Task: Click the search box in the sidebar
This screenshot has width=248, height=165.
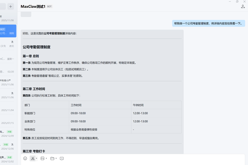Action: pos(3,7)
